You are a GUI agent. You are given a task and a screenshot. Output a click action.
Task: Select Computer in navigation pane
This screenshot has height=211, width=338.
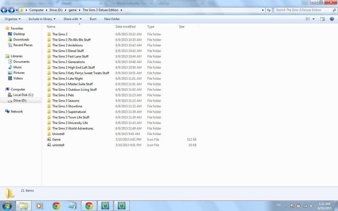point(18,89)
